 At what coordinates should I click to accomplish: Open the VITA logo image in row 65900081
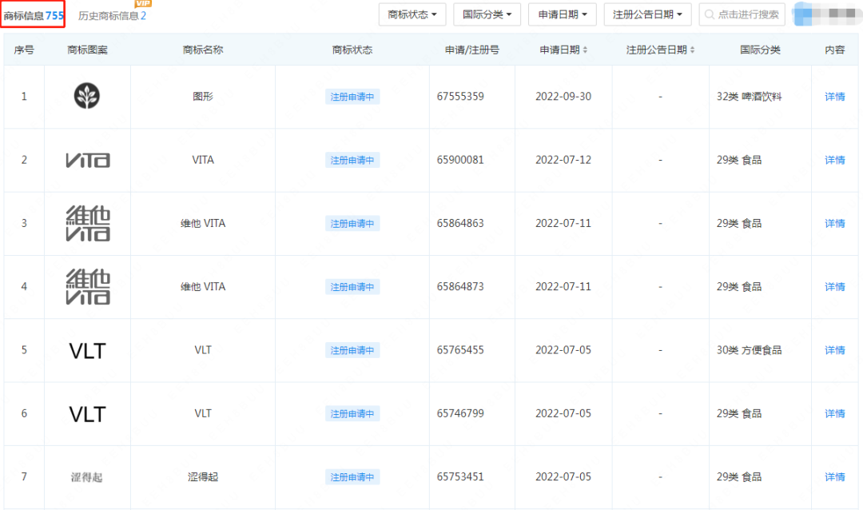tap(88, 160)
